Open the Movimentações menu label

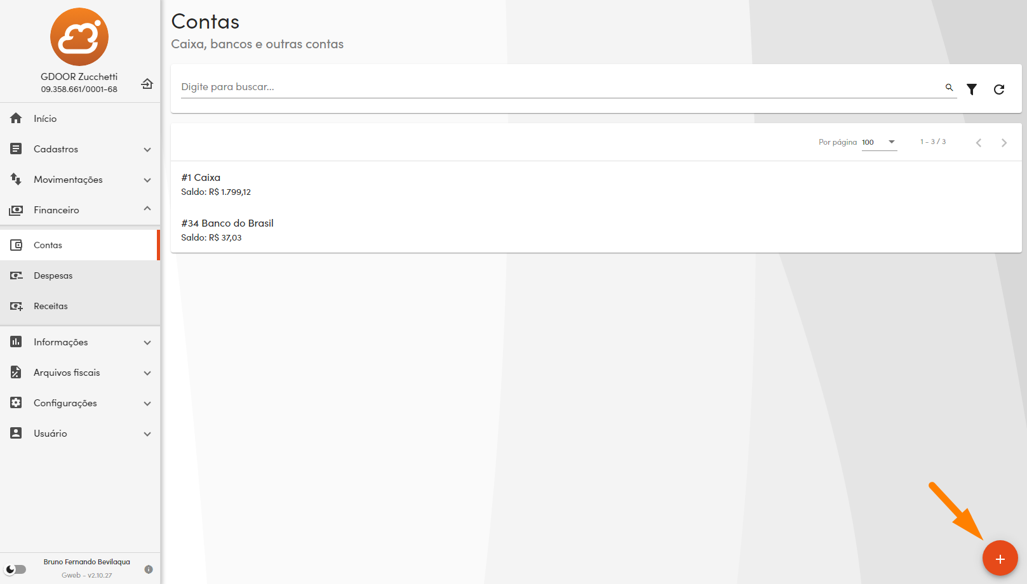pyautogui.click(x=68, y=180)
